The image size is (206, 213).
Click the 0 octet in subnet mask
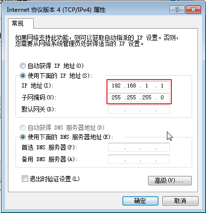coord(162,97)
